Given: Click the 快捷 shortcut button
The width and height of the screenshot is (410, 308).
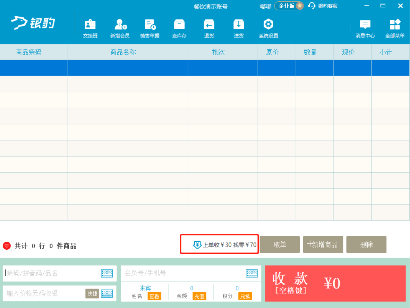Looking at the screenshot, I should point(92,293).
